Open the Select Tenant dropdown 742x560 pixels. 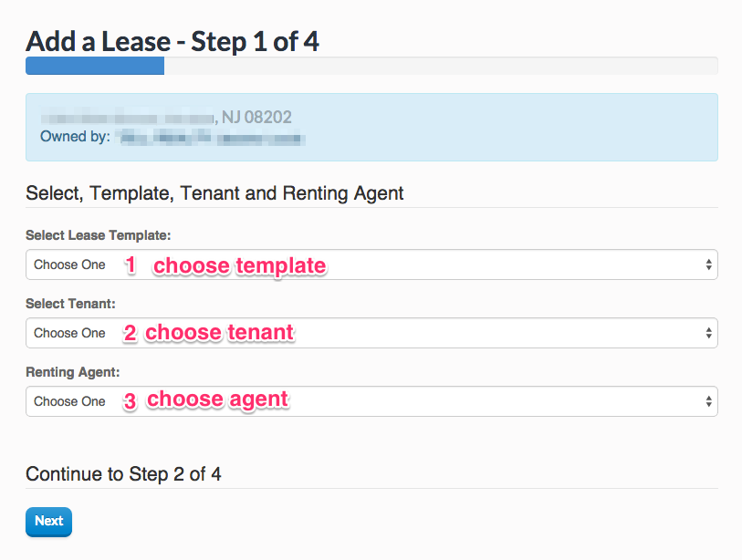[371, 334]
